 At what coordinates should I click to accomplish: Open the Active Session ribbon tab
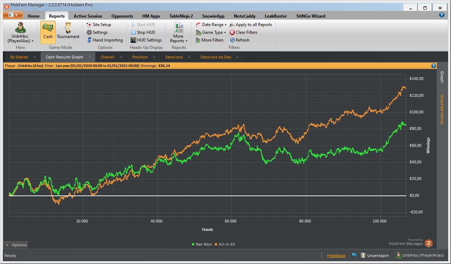tap(88, 16)
